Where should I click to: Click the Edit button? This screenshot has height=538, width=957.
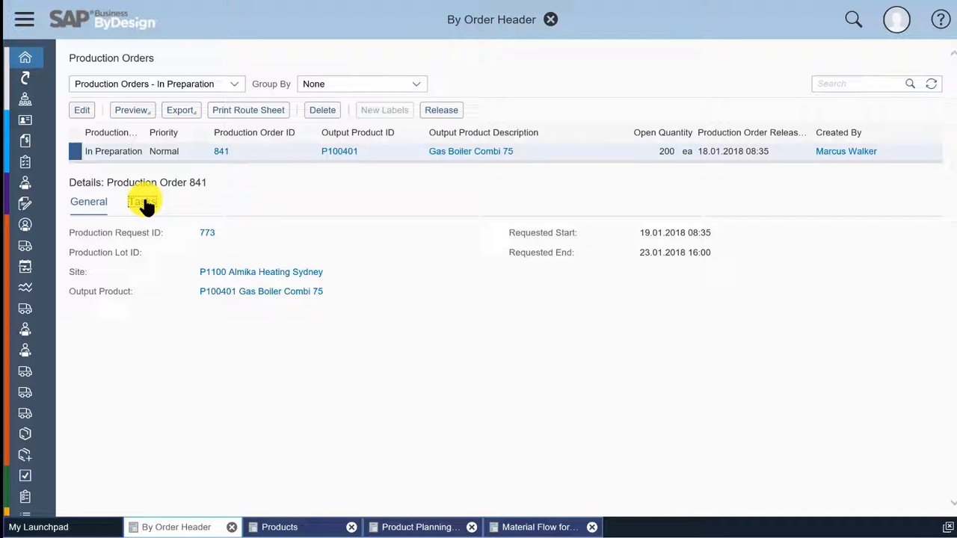point(82,110)
